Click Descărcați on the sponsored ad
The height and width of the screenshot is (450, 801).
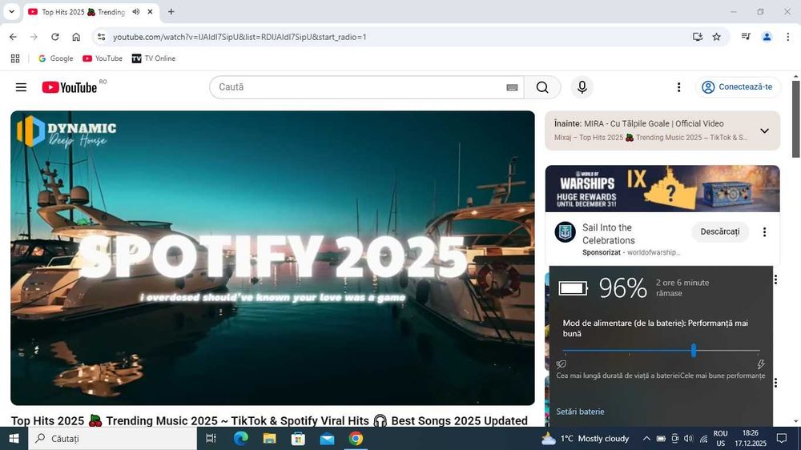(720, 232)
